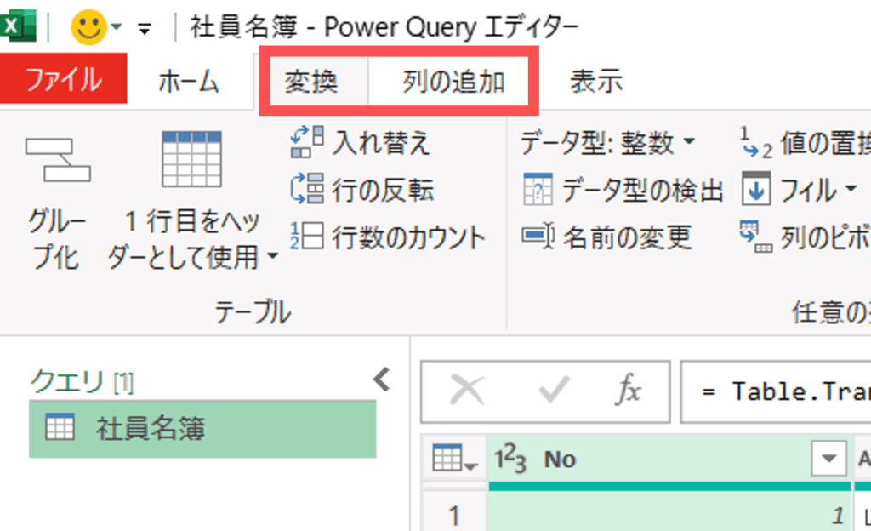Click the Count Rows (行数のカウント) icon

307,237
